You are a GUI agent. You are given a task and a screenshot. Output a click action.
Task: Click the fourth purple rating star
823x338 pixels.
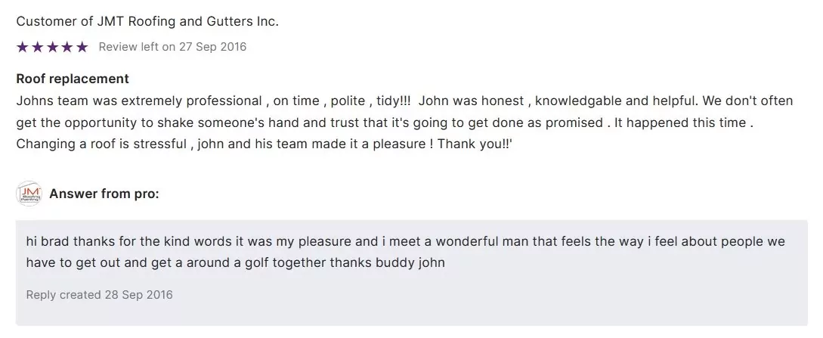(x=67, y=47)
